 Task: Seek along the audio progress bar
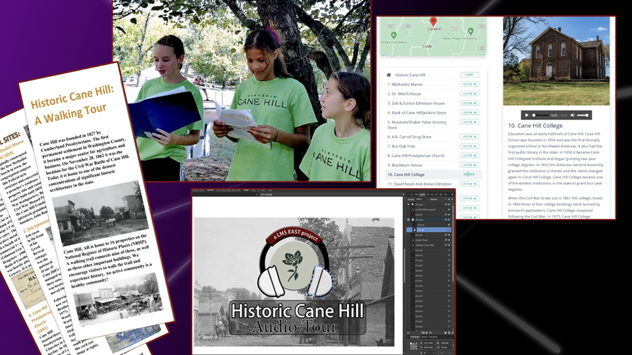pyautogui.click(x=540, y=115)
